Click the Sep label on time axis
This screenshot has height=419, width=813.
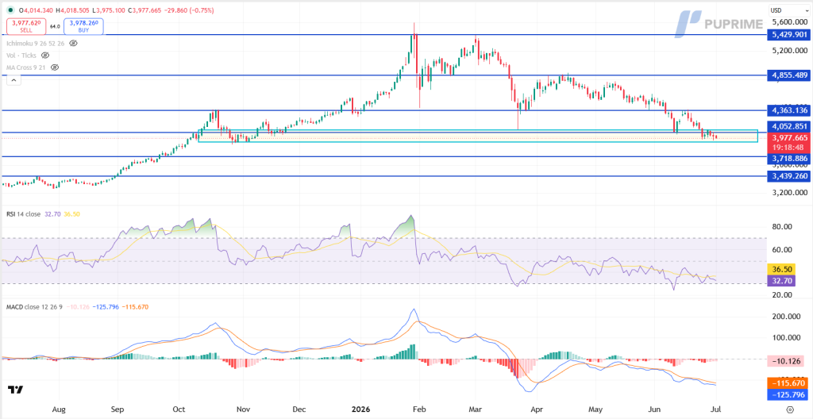pos(118,409)
